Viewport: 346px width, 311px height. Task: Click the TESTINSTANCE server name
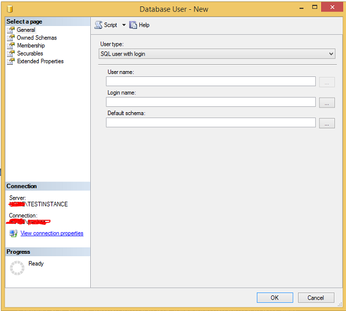point(47,204)
